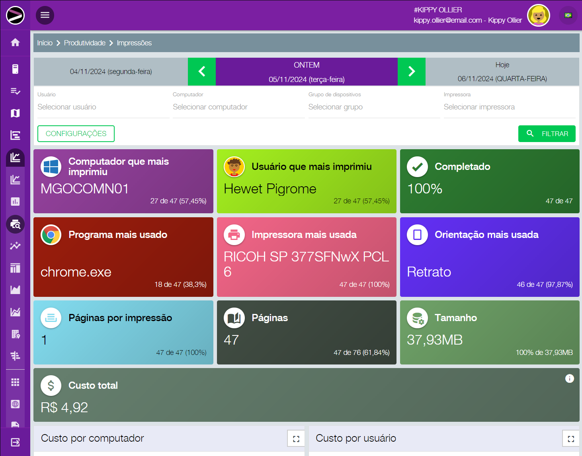The height and width of the screenshot is (456, 582).
Task: Click the info icon on Custo total
Action: coord(569,378)
